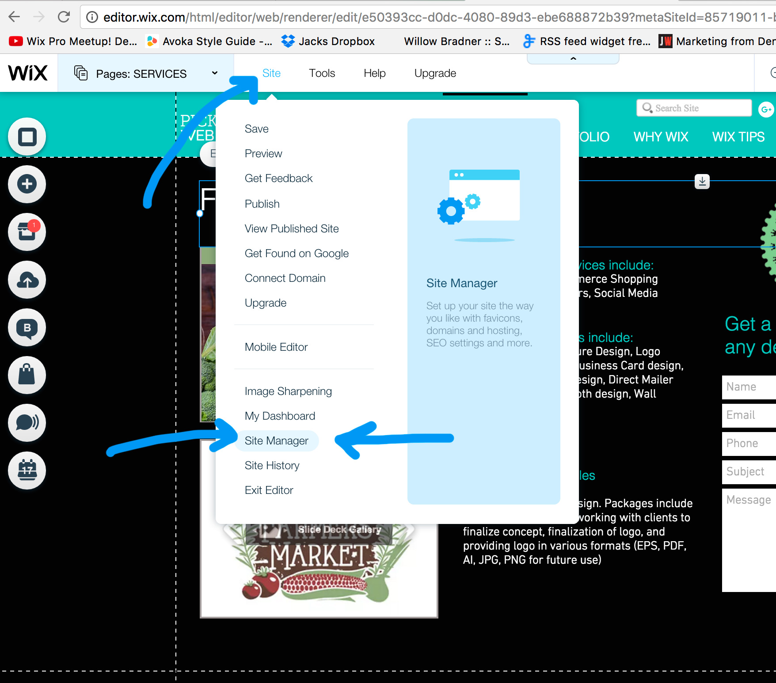Image resolution: width=776 pixels, height=683 pixels.
Task: Click the Wix logo
Action: [x=28, y=73]
